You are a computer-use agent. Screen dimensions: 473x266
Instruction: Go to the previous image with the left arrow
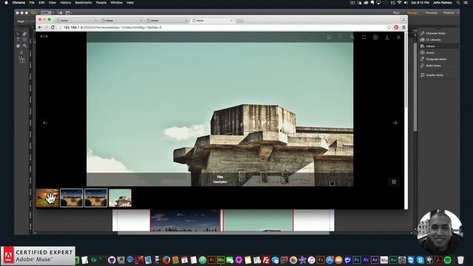(x=45, y=123)
